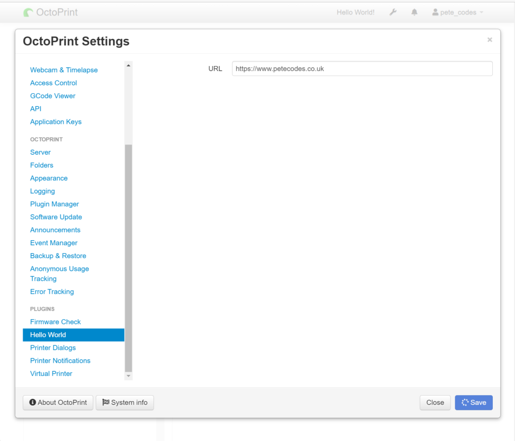515x441 pixels.
Task: Click the sidebar scrollbar up arrow
Action: pyautogui.click(x=128, y=65)
